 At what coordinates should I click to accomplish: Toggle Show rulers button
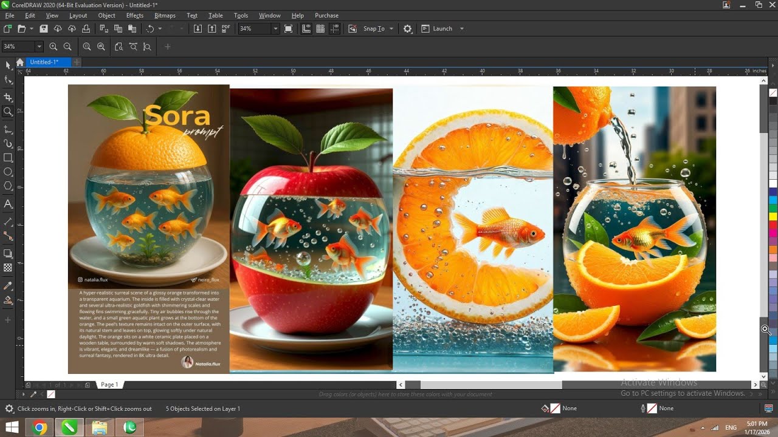point(306,29)
